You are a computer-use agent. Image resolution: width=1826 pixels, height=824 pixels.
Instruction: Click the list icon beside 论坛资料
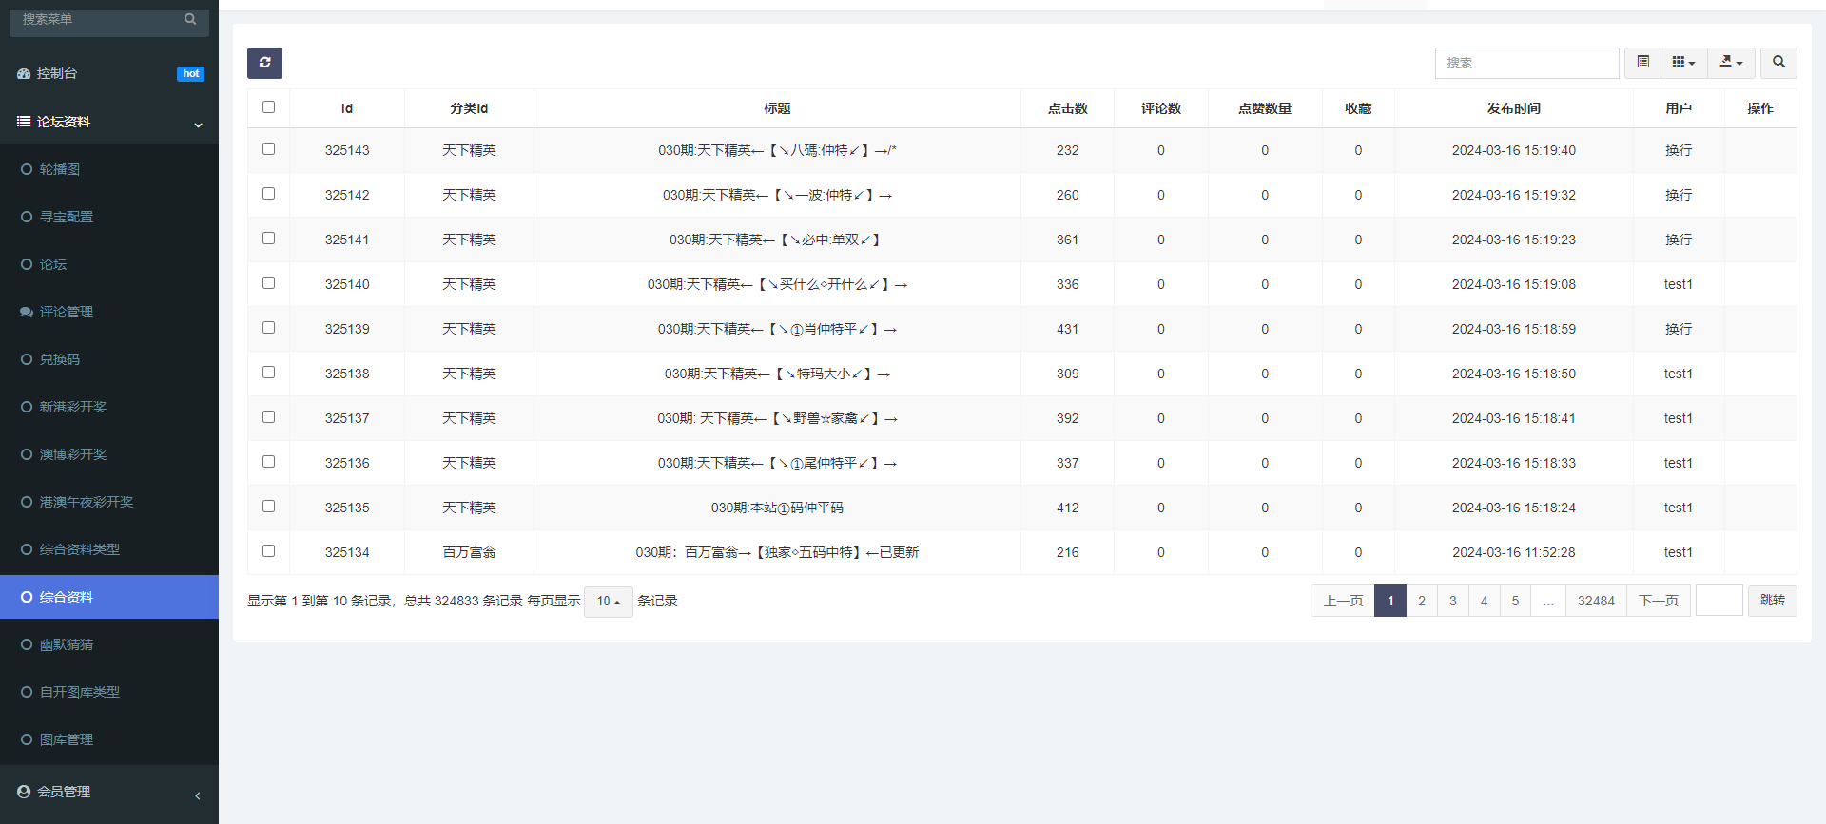(x=24, y=122)
